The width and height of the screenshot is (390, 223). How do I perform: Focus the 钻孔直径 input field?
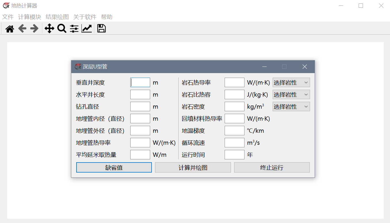140,107
